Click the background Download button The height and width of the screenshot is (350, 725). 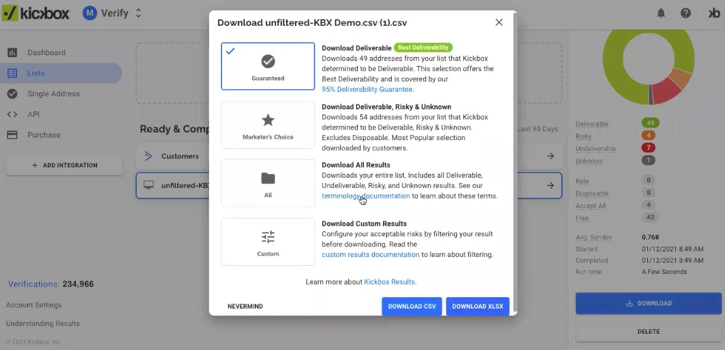point(648,304)
